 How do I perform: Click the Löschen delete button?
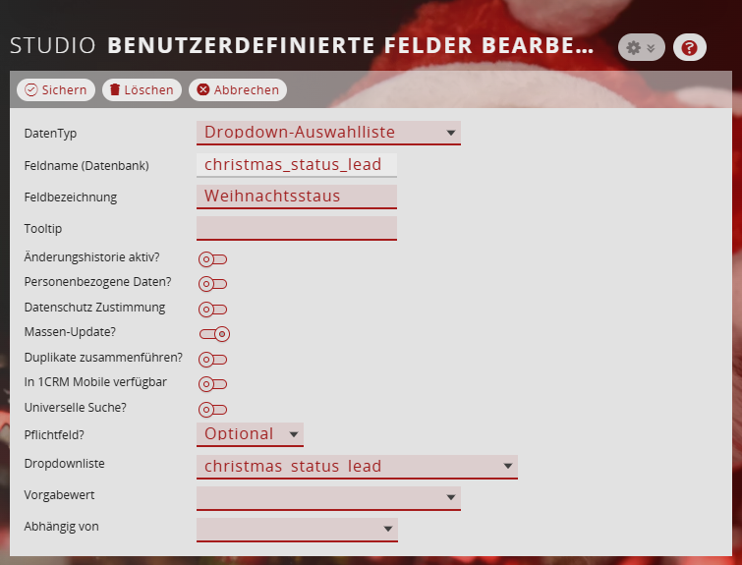click(x=142, y=89)
